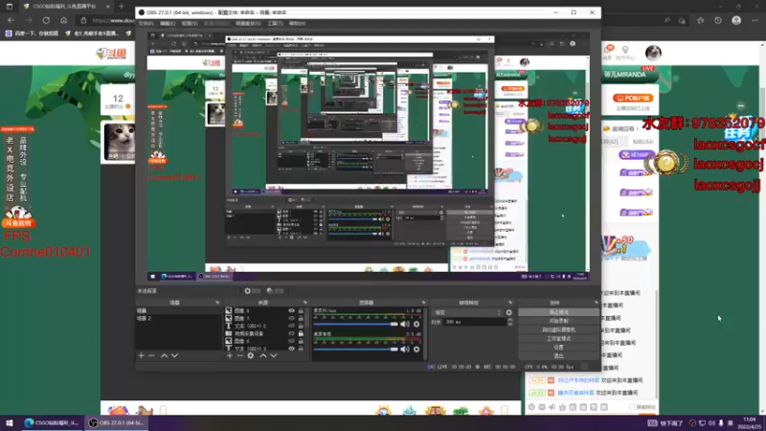The width and height of the screenshot is (766, 431).
Task: Tick the 屏蔽特效 checkbox in Douyu chat
Action: pos(632,407)
